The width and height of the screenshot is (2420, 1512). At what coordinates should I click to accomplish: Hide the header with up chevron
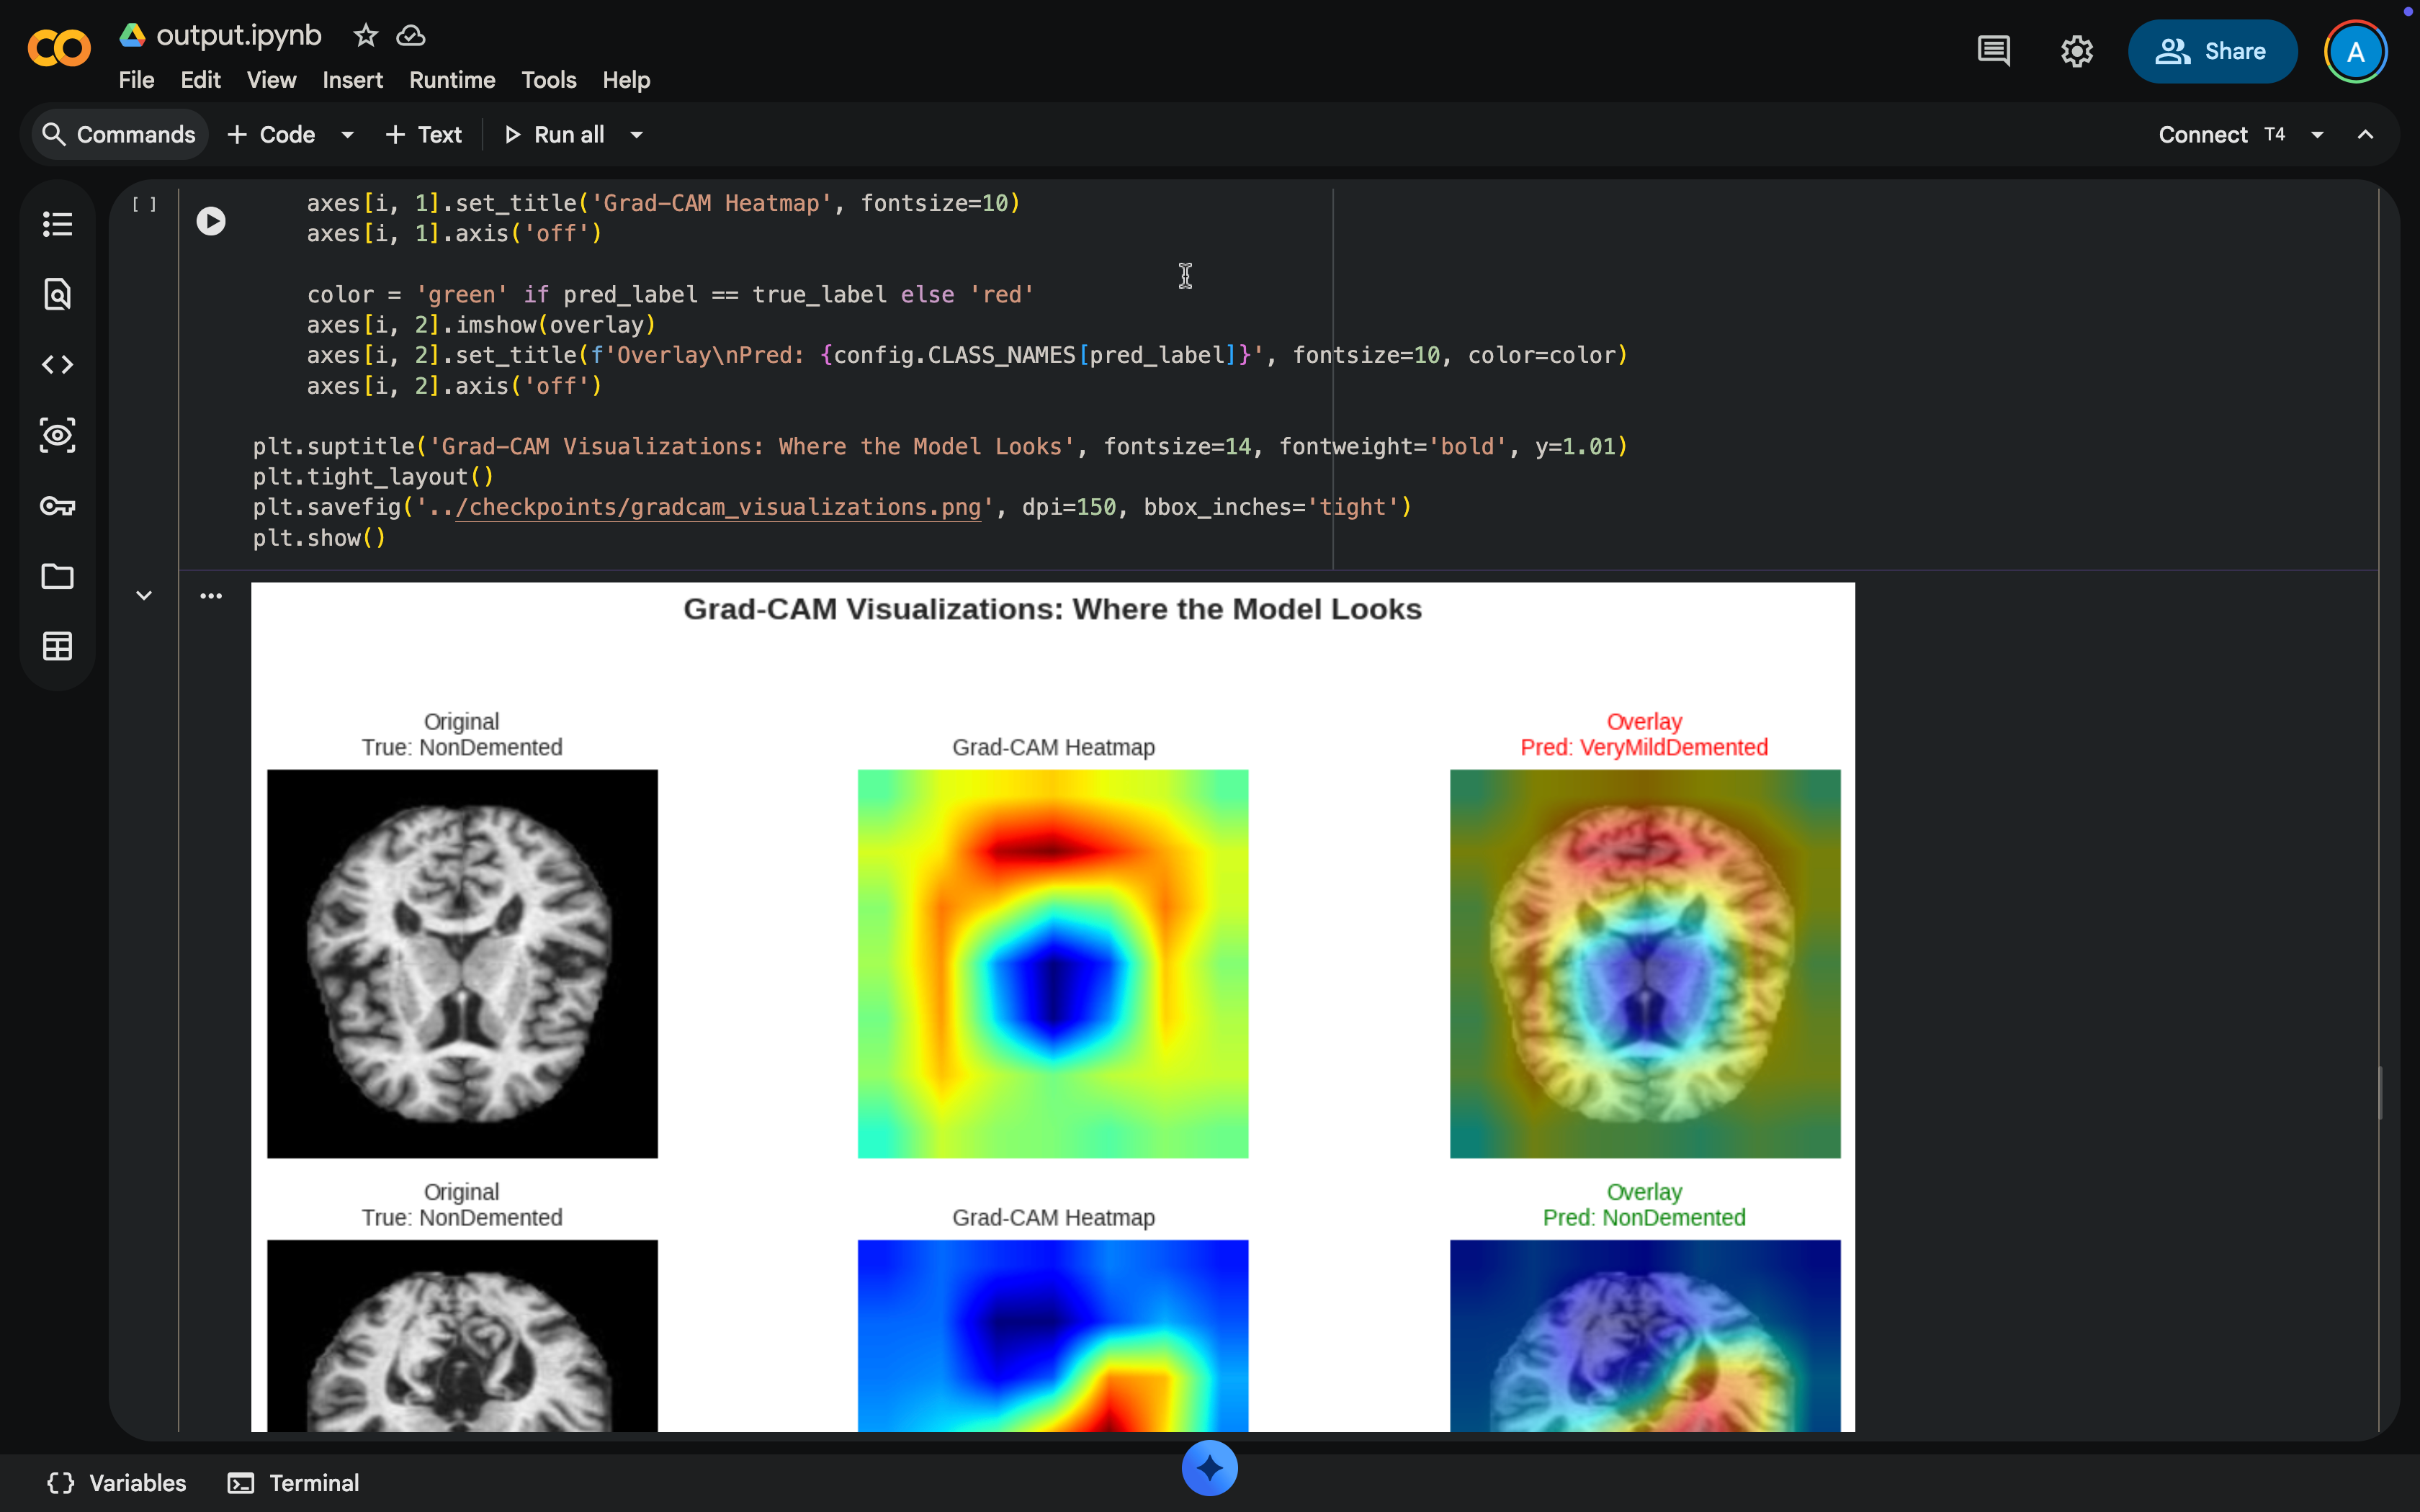2365,135
